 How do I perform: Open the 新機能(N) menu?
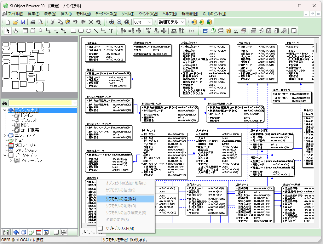point(189,14)
